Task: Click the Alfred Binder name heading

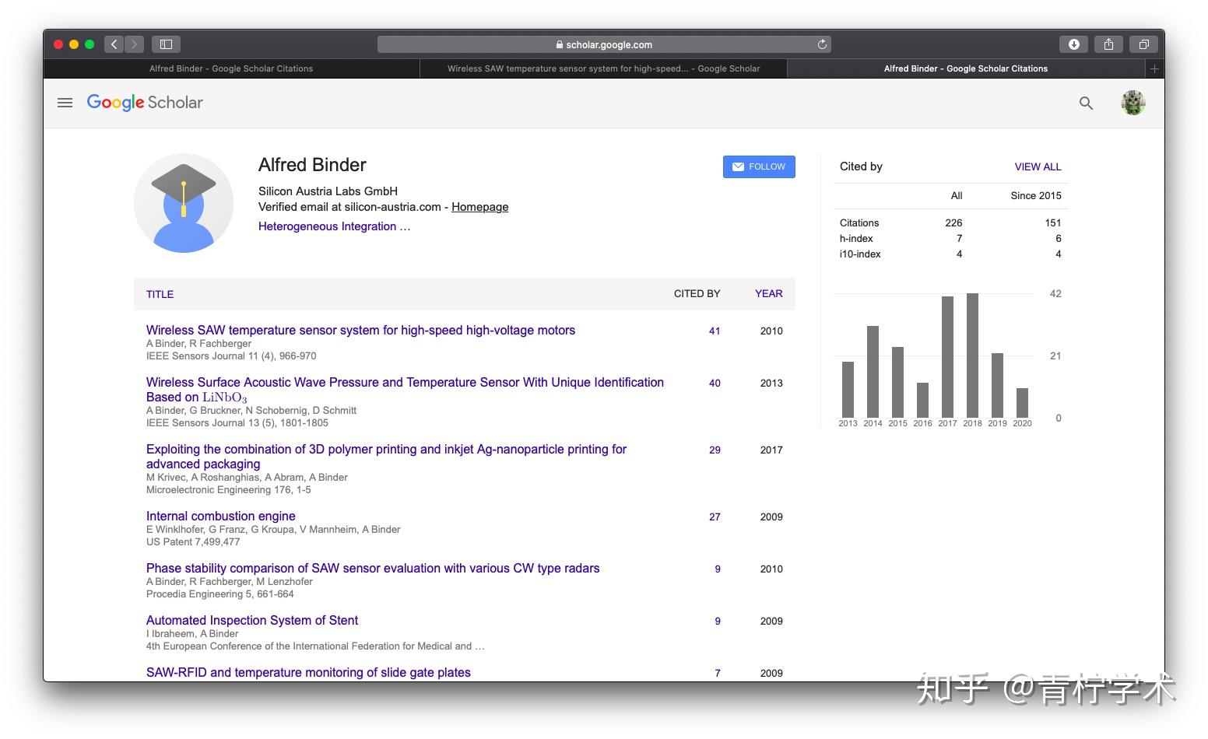Action: click(x=312, y=165)
